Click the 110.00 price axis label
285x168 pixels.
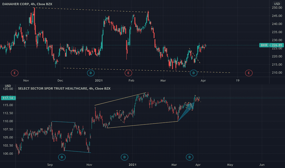click(x=8, y=121)
